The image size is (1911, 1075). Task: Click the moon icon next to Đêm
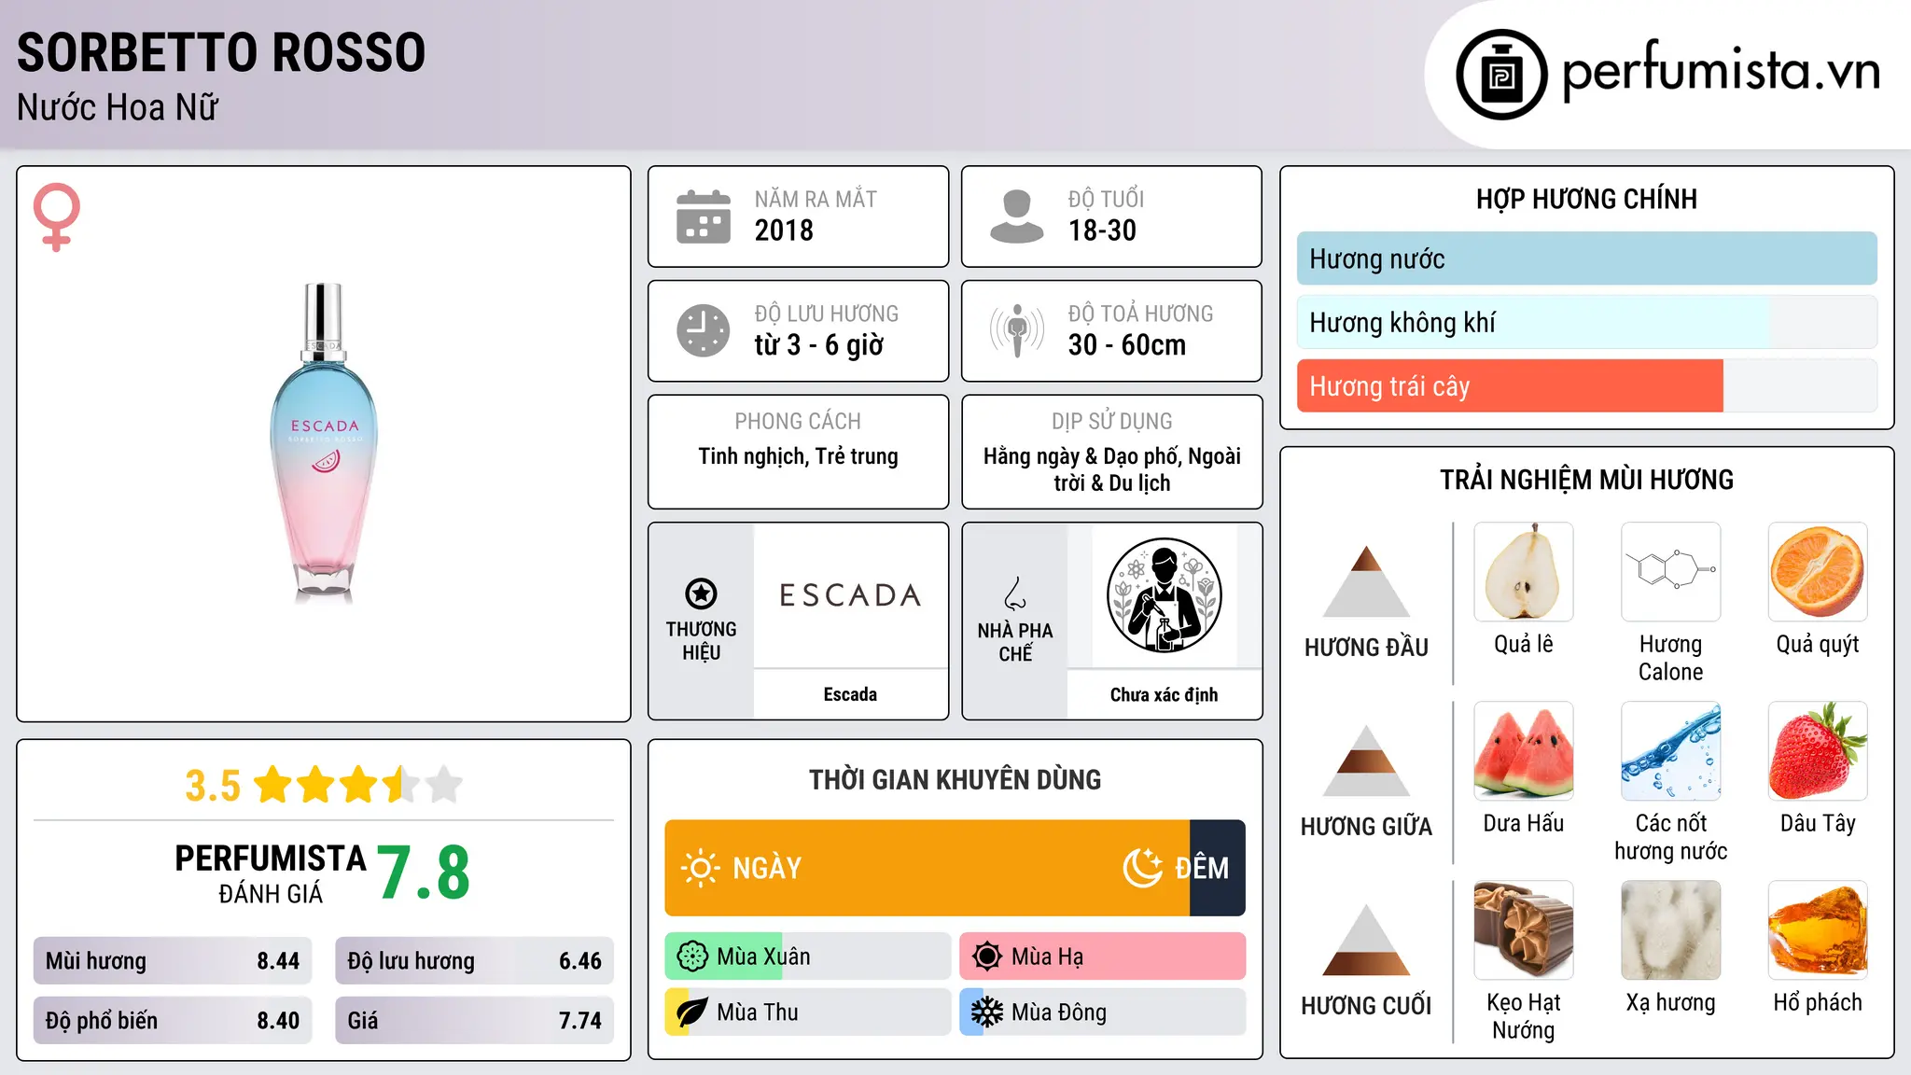pyautogui.click(x=1142, y=868)
